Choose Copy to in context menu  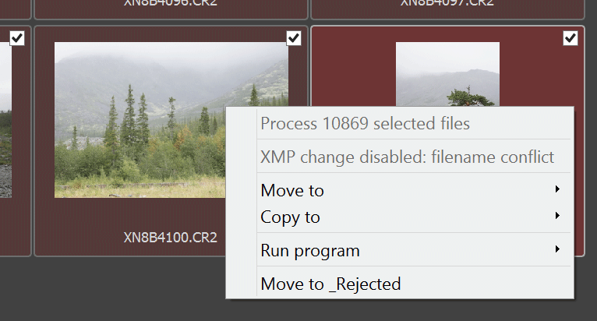(x=291, y=217)
